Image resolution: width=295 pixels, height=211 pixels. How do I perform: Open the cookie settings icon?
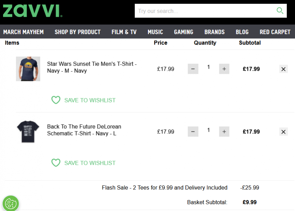point(11,203)
